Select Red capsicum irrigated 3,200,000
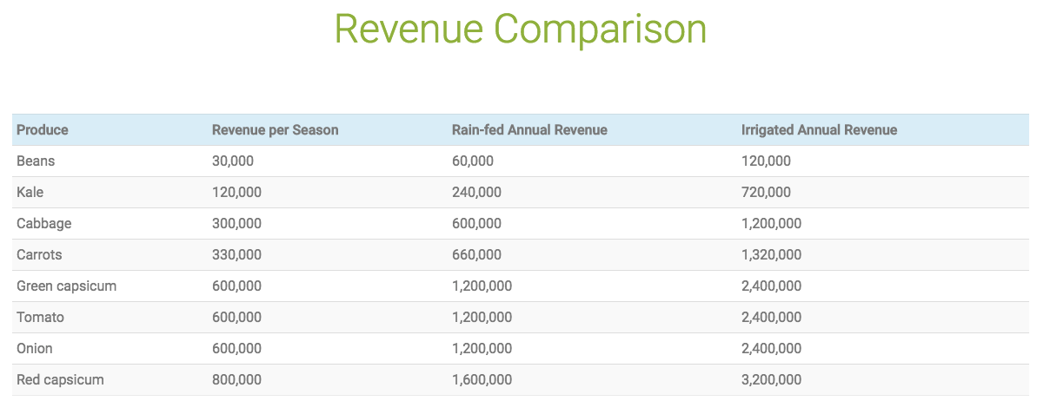Screen dimensions: 1037x401 (772, 380)
